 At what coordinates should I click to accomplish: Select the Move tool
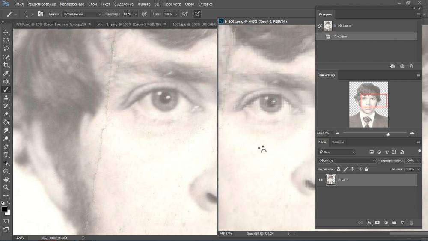tap(6, 33)
